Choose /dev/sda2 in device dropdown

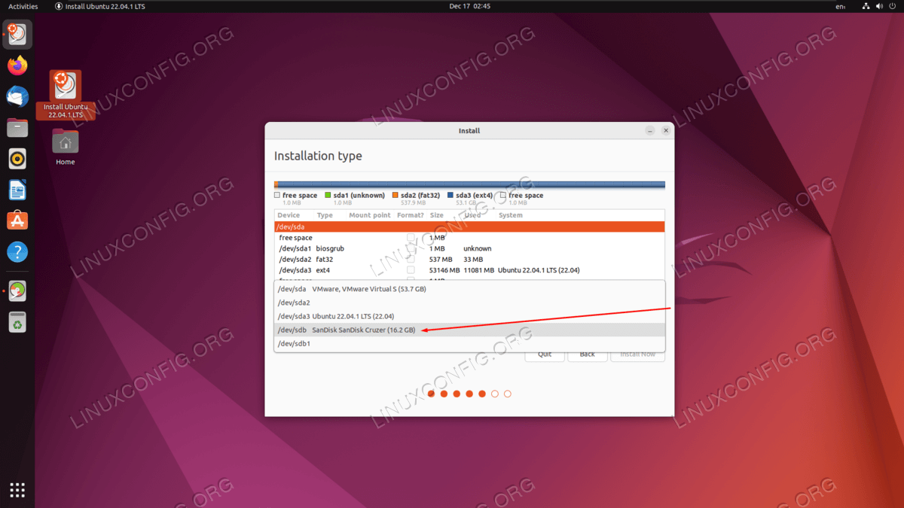[469, 303]
